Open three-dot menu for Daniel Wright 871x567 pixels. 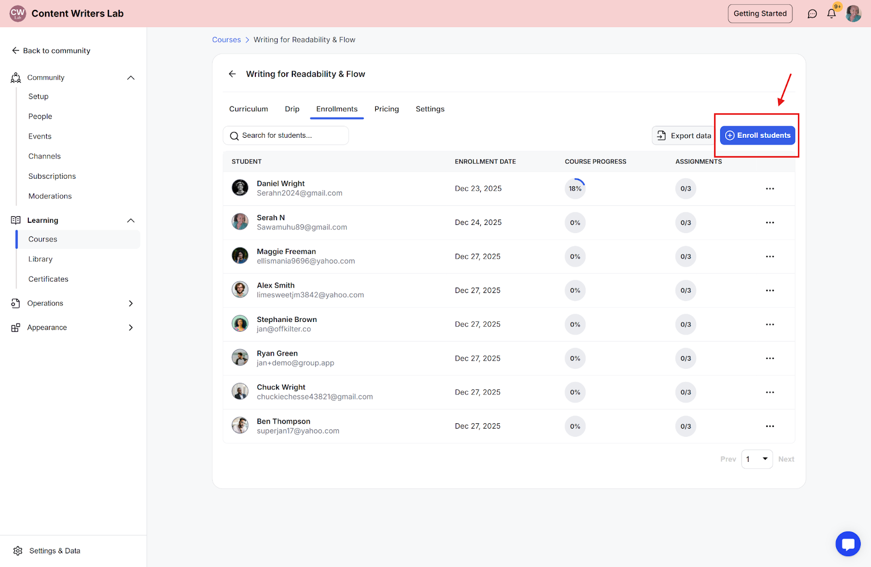(770, 188)
